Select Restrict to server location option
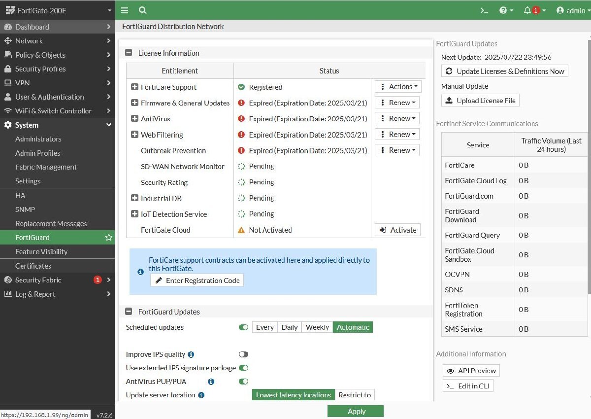 [x=355, y=395]
